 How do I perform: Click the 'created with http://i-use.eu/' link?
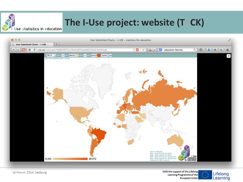point(159,160)
